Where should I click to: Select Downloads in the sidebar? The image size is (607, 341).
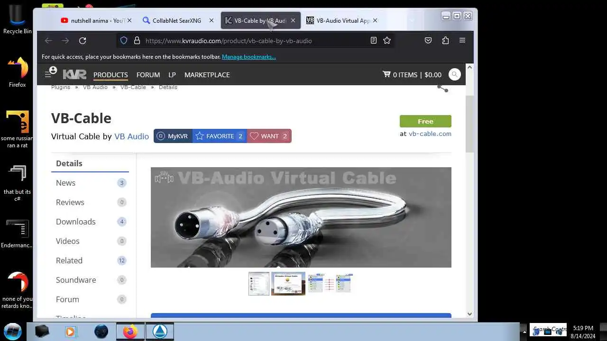pos(90,222)
